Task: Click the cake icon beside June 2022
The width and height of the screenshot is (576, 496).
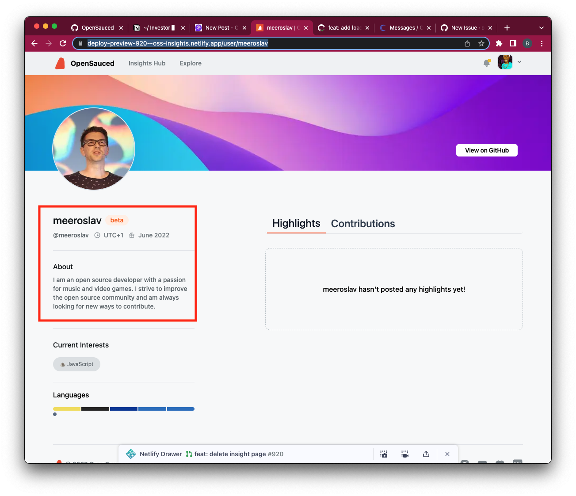Action: [132, 235]
